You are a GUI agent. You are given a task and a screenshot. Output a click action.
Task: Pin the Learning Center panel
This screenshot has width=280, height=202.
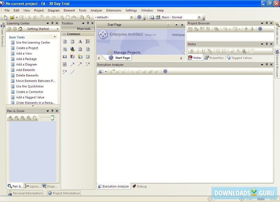click(52, 23)
